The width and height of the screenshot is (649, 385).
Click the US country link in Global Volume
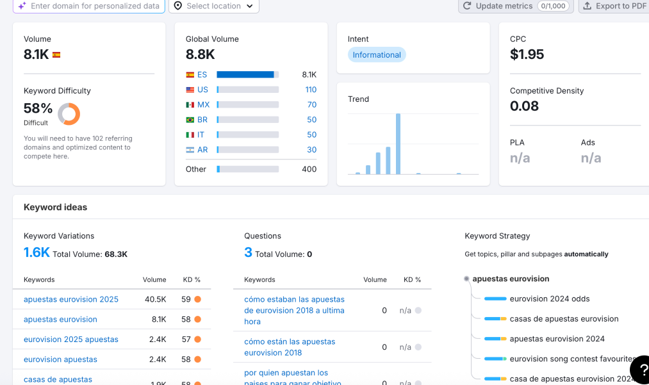202,90
